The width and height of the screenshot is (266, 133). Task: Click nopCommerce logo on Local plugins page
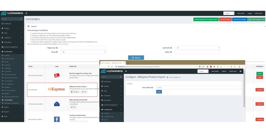coord(12,13)
